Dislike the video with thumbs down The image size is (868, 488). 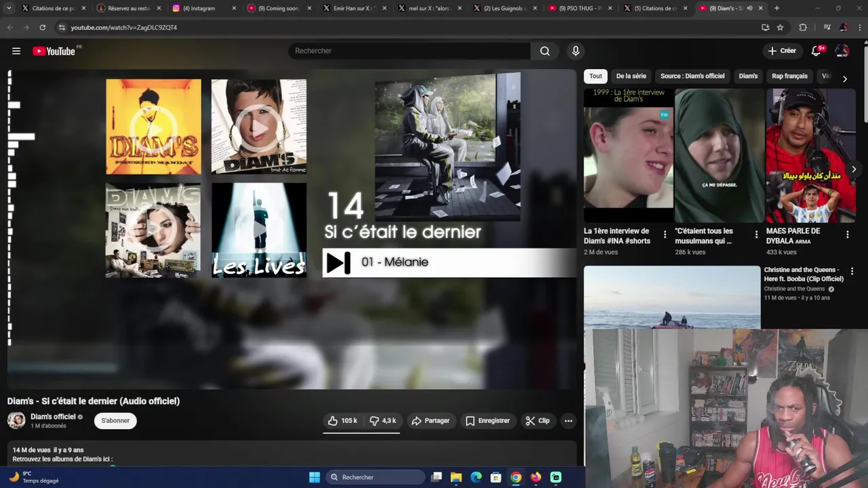tap(383, 421)
